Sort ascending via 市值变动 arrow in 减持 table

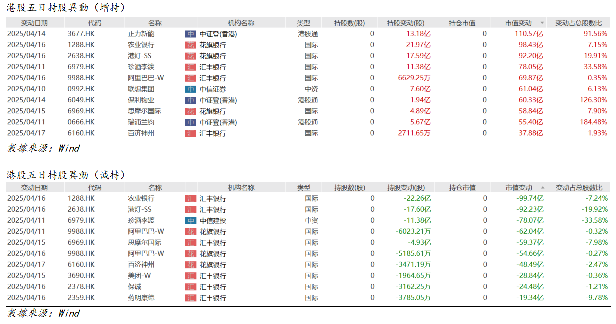click(x=542, y=188)
